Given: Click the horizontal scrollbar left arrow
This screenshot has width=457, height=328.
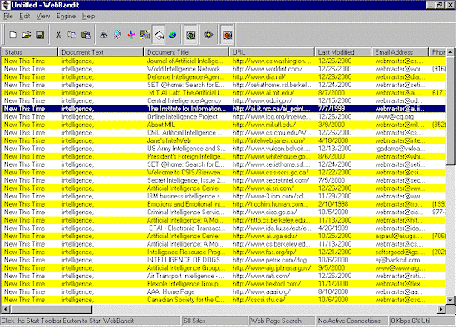Looking at the screenshot, I should click(x=6, y=309).
